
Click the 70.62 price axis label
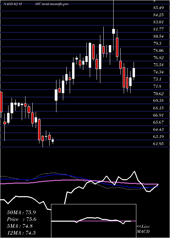point(158,93)
